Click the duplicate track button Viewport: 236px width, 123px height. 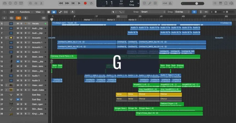click(12, 18)
